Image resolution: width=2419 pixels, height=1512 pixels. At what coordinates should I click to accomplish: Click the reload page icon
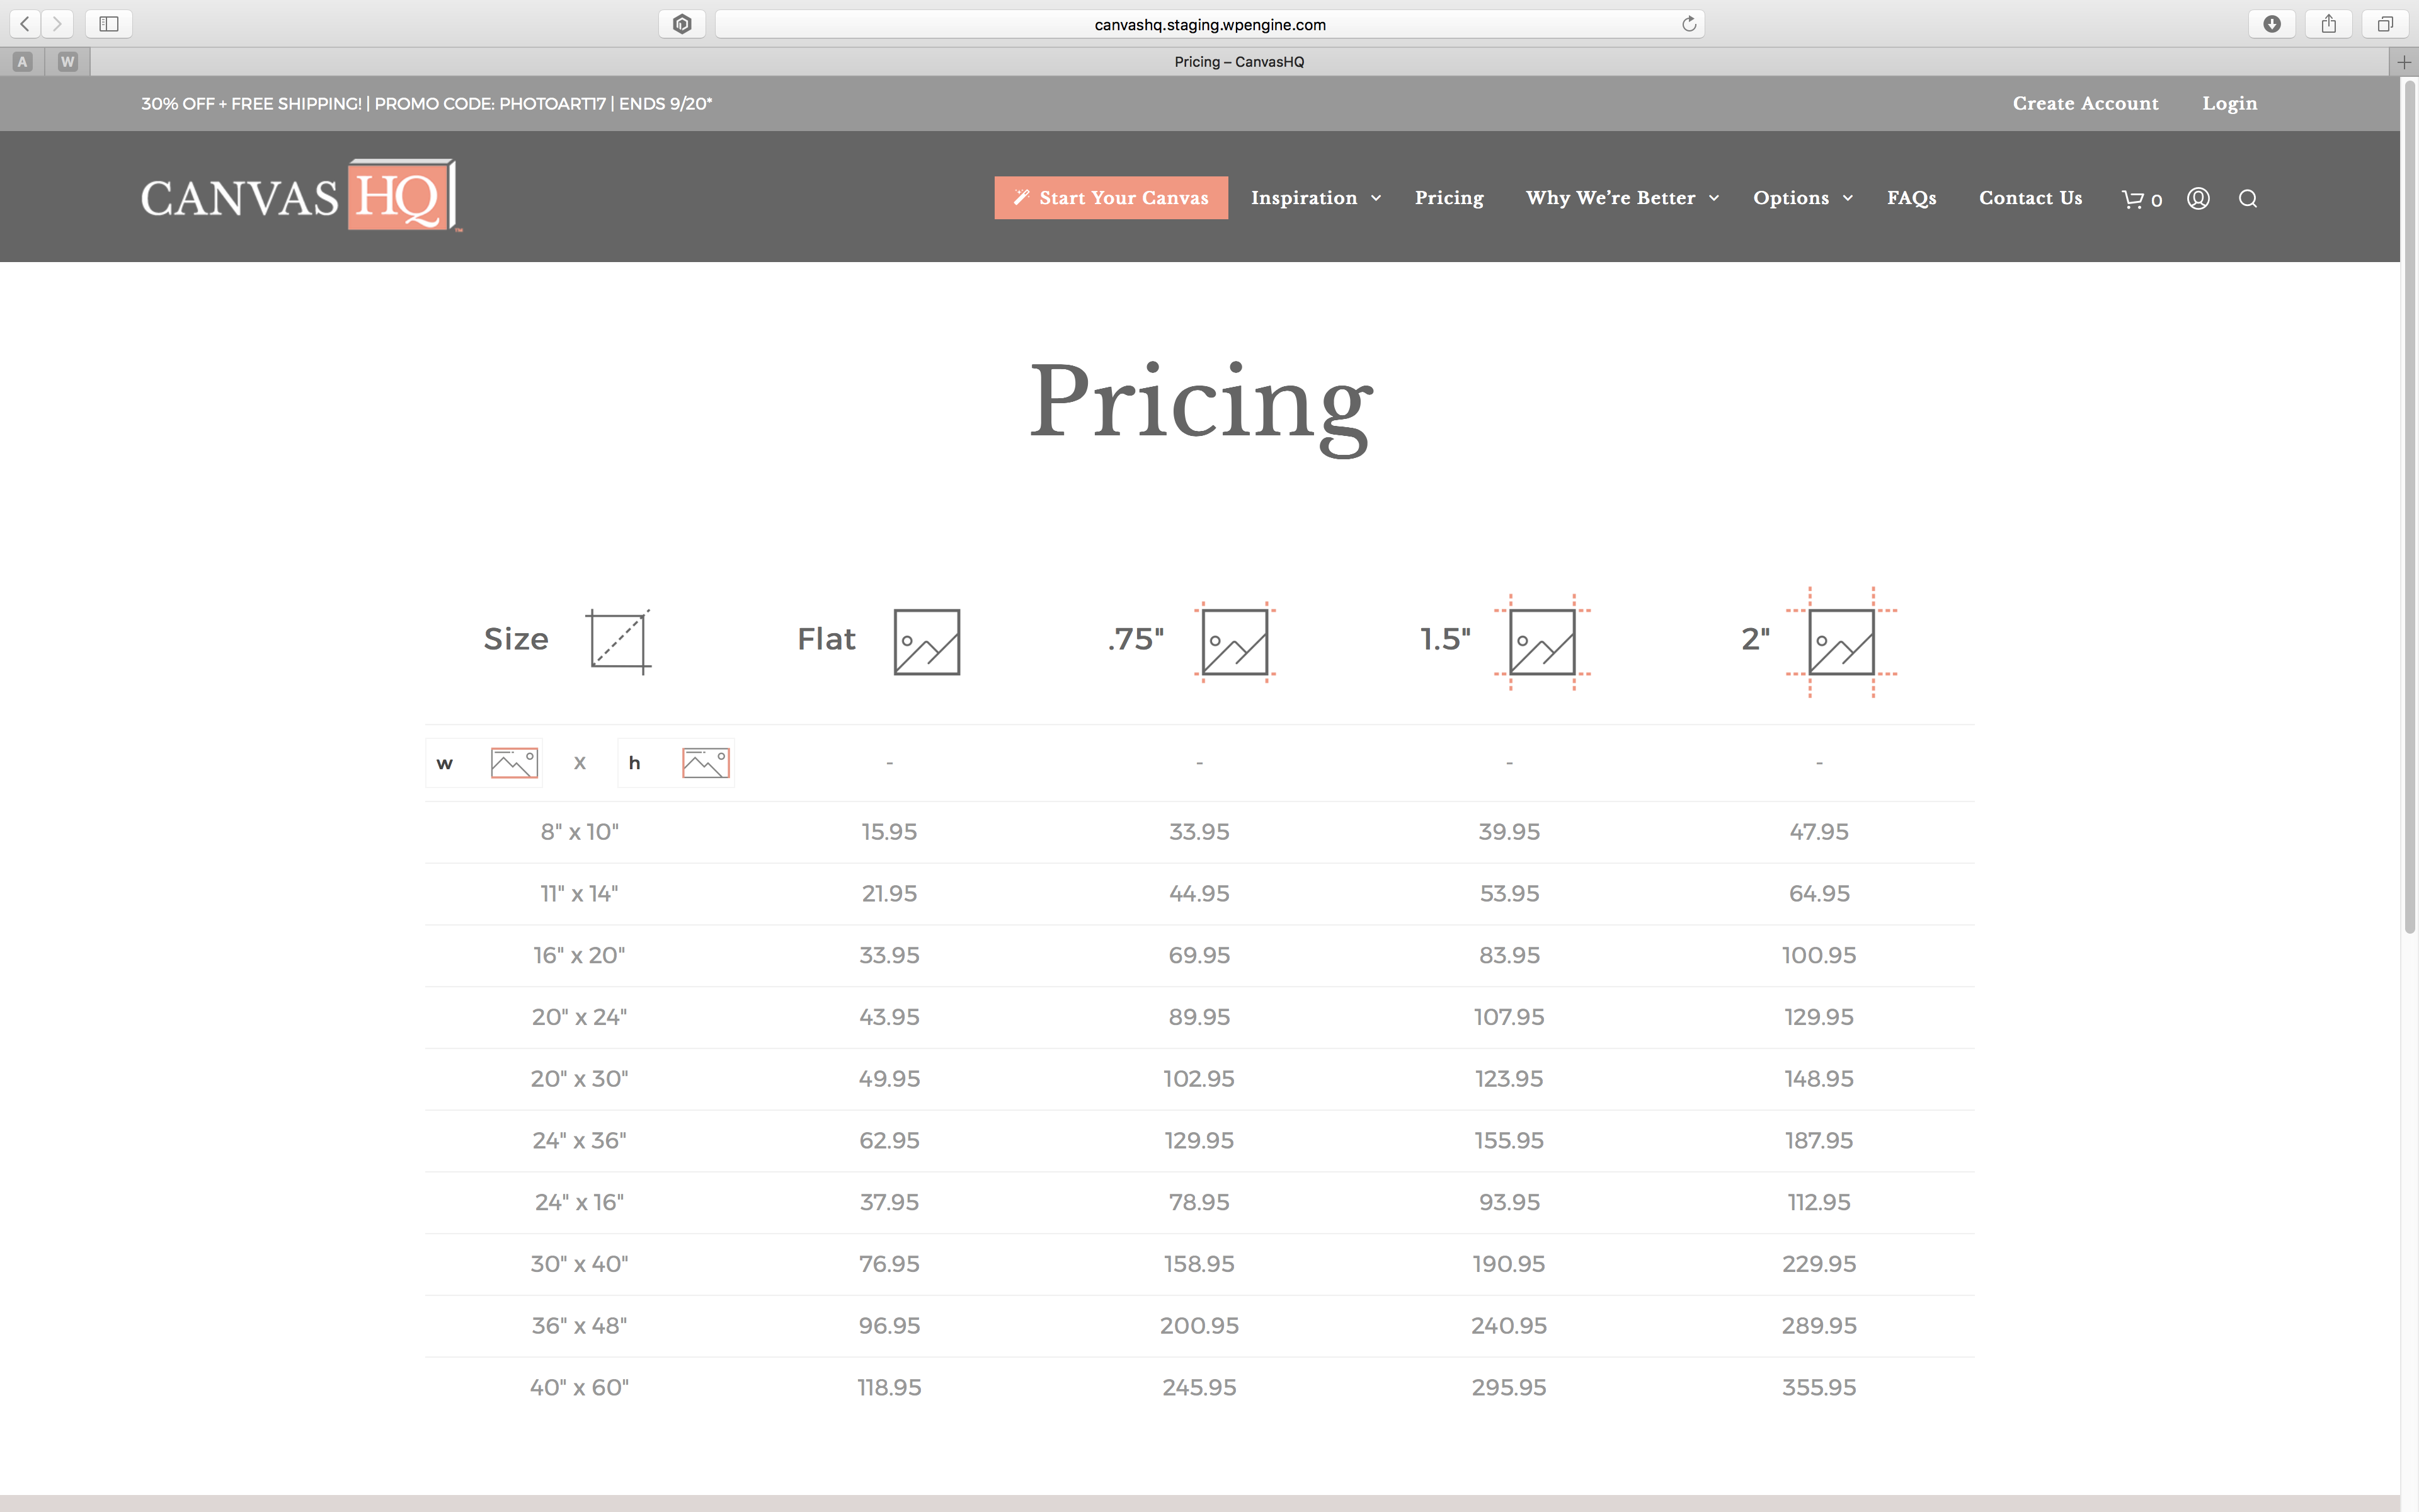pos(1690,24)
